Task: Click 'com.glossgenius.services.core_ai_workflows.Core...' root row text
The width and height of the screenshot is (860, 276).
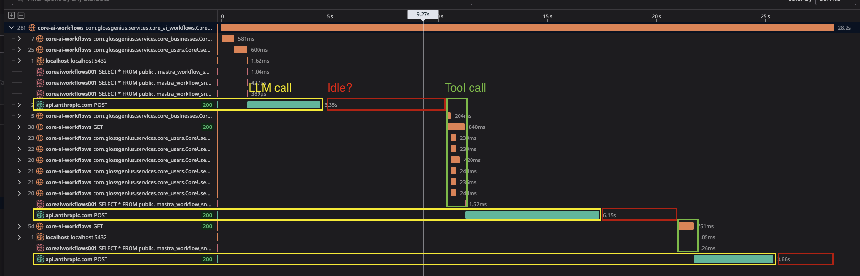Action: click(149, 28)
